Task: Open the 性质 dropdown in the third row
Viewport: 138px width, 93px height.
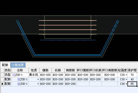Action: tap(38, 84)
